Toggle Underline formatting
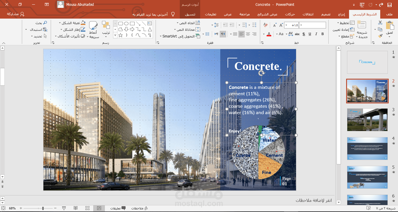Viewport: 398px width, 212px height. (310, 34)
